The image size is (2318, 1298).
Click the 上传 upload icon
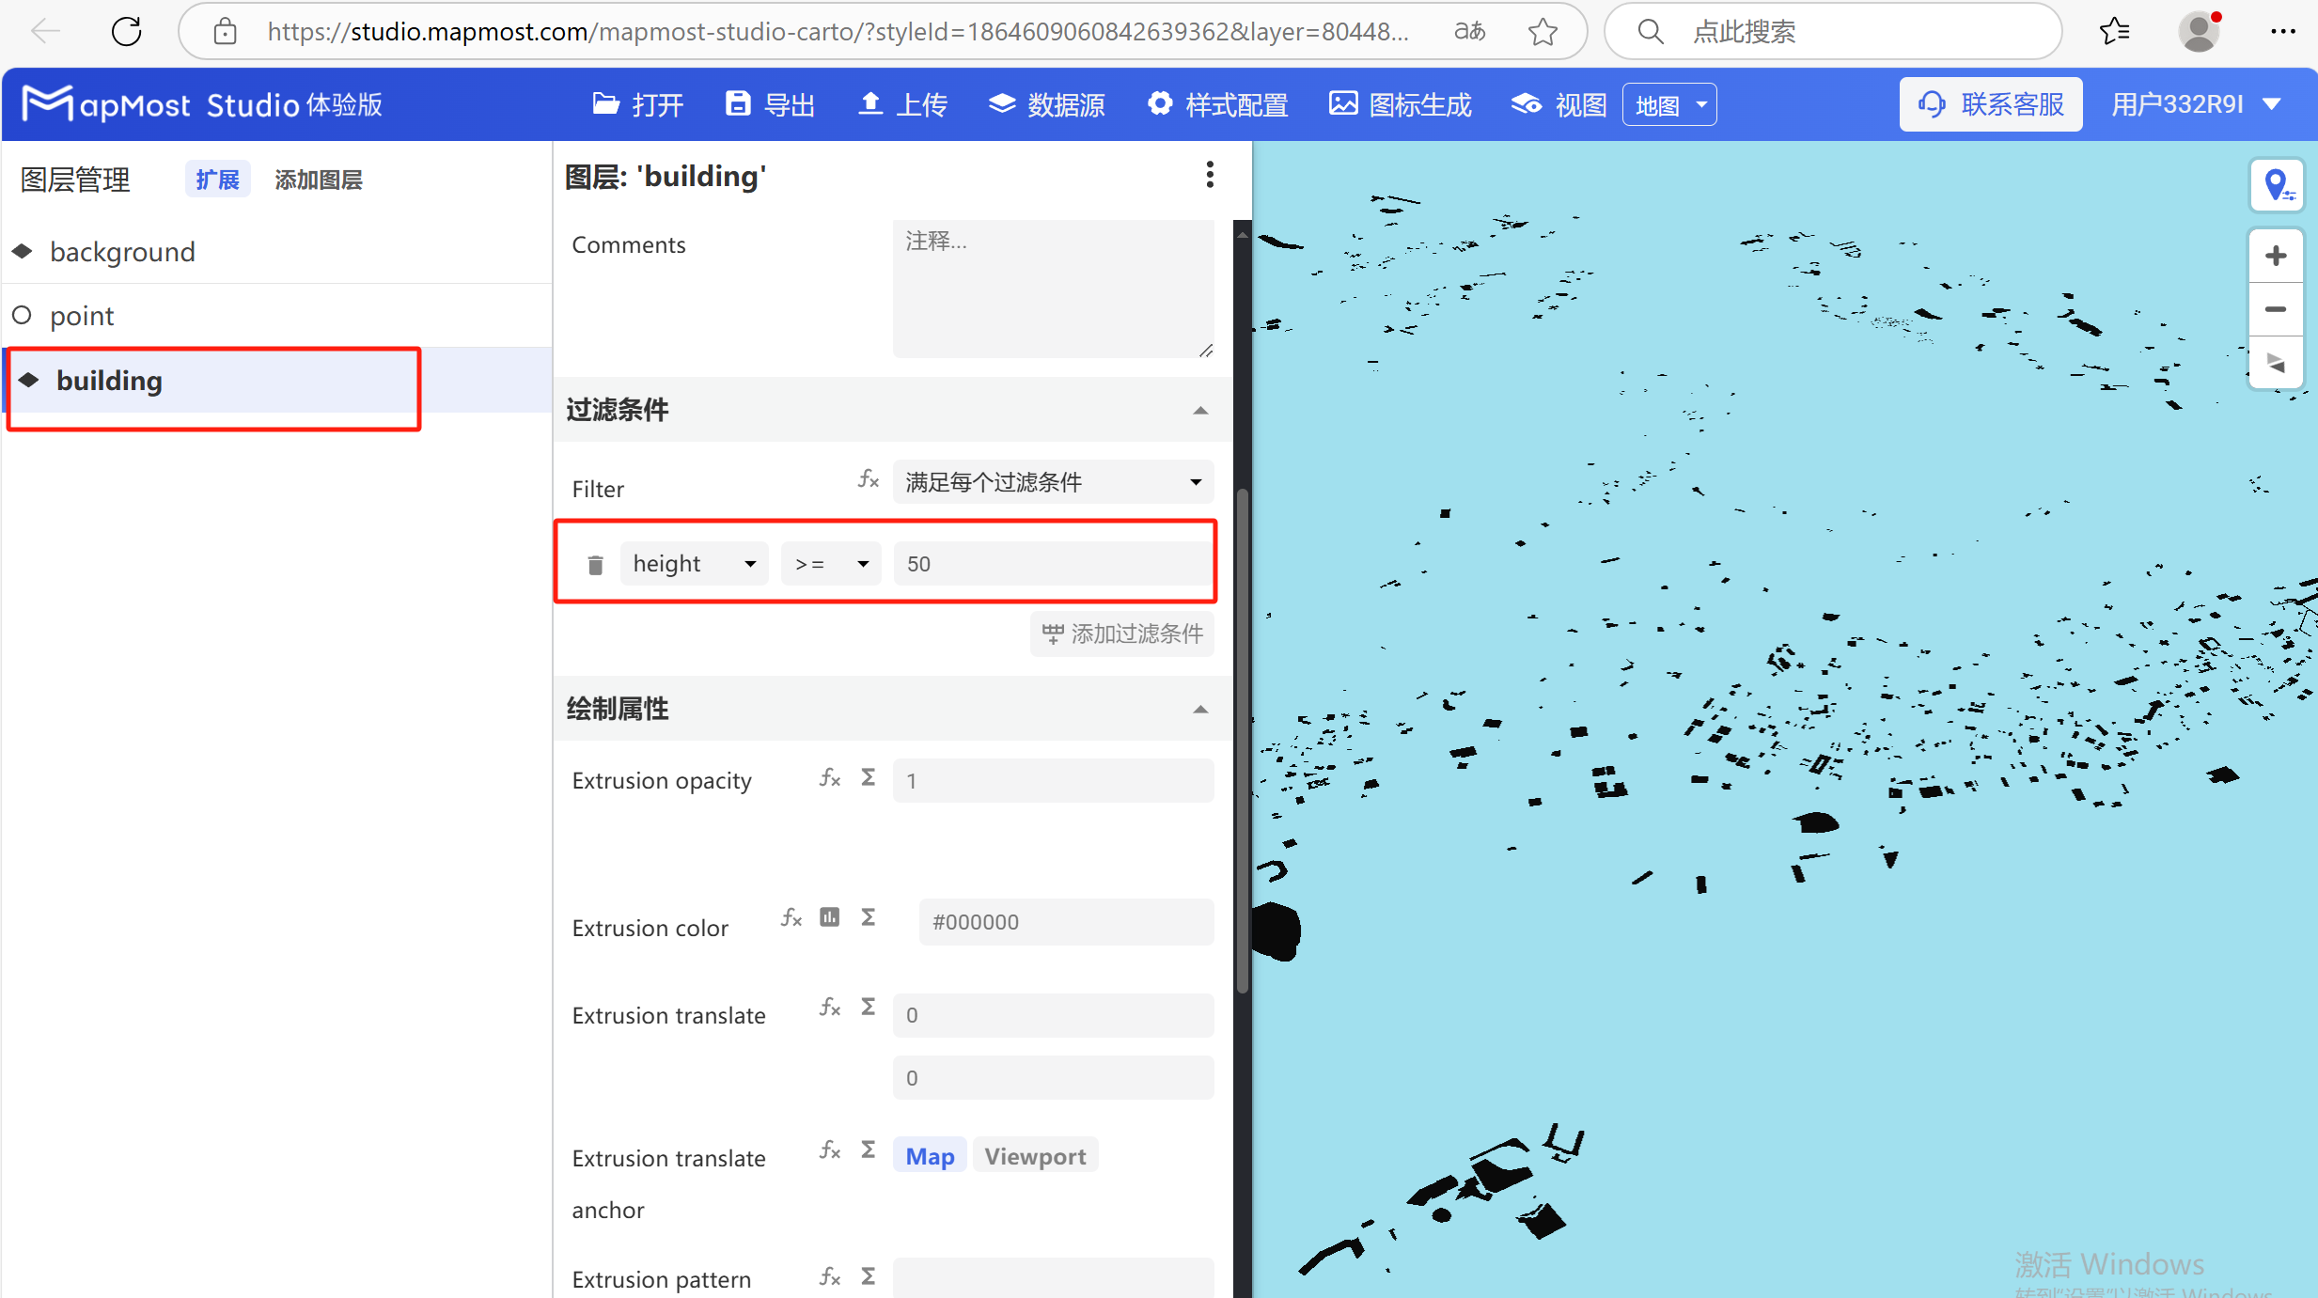pos(871,104)
